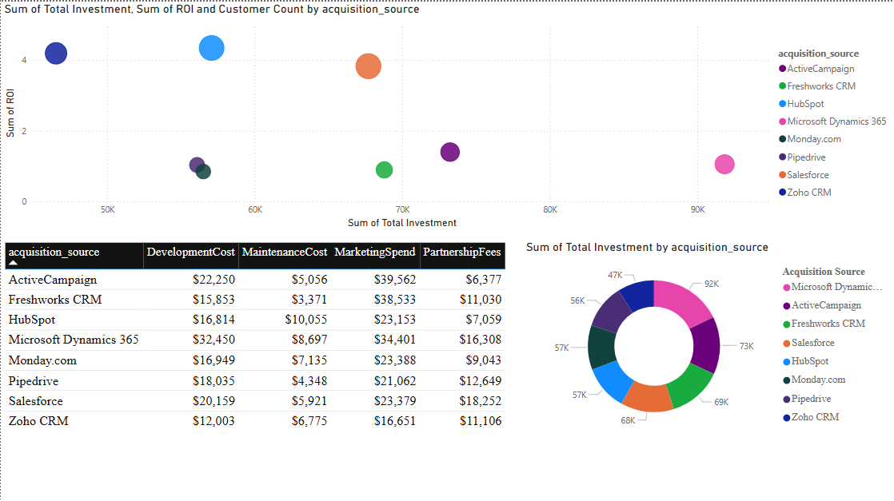
Task: Click the $10,055 MaintenanceCost cell
Action: point(305,320)
